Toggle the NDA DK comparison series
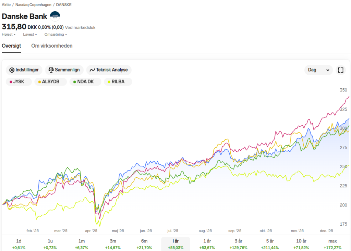Viewport: 351px width, 251px height. (85, 81)
